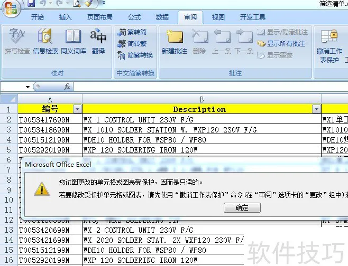Click T0051512199N in row 4
Viewport: 348px width, 266px height.
[50, 140]
